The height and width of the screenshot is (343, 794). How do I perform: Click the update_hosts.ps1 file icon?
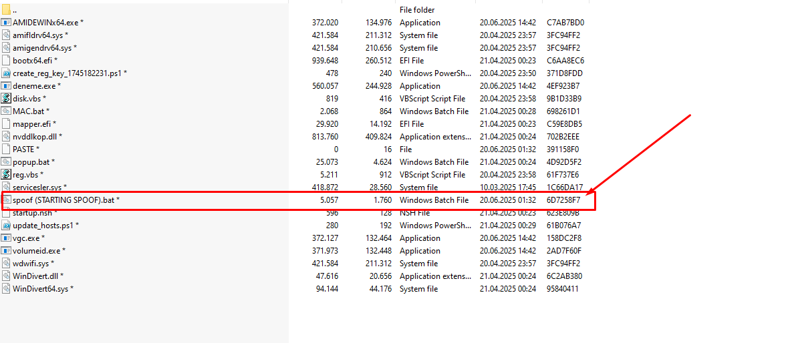[x=7, y=226]
